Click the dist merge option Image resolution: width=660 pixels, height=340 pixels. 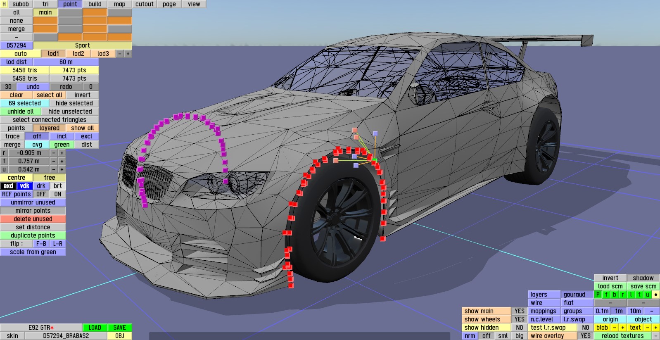(x=87, y=145)
